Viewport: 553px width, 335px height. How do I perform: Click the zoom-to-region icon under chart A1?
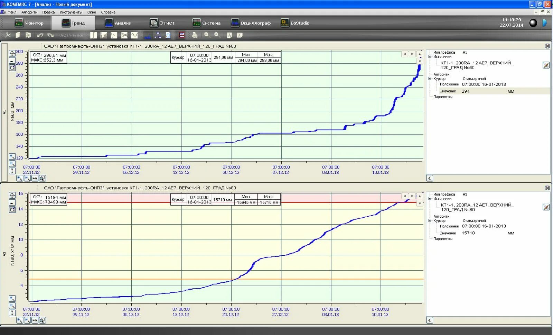tap(43, 178)
